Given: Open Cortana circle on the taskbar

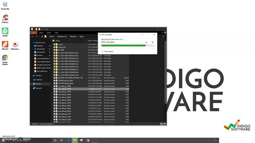Looking at the screenshot, I should [x=55, y=140].
